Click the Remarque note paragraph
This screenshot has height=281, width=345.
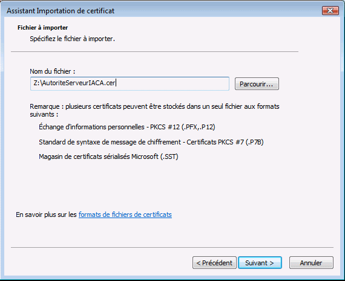point(154,111)
